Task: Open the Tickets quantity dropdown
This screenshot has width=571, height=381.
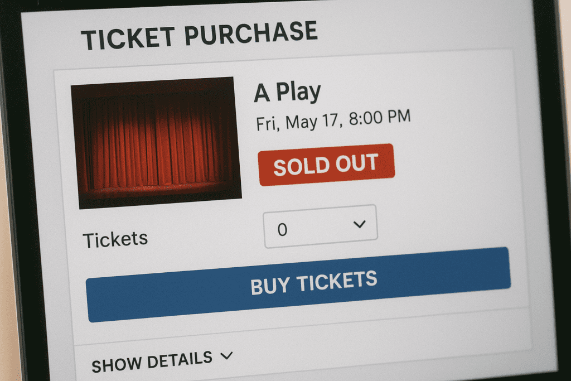Action: [321, 226]
